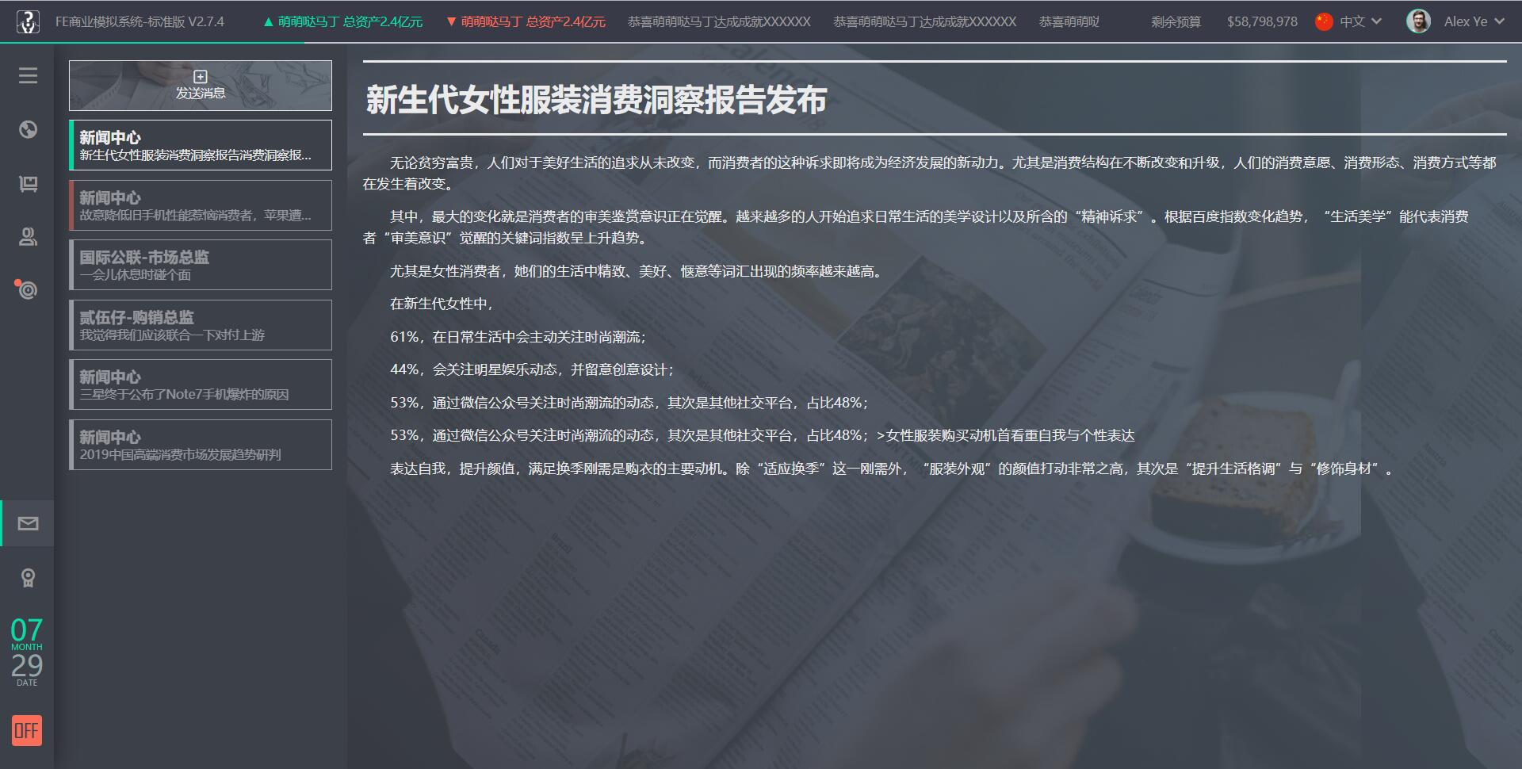Viewport: 1522px width, 769px height.
Task: Expand the Alex Ye user dropdown
Action: tap(1474, 21)
